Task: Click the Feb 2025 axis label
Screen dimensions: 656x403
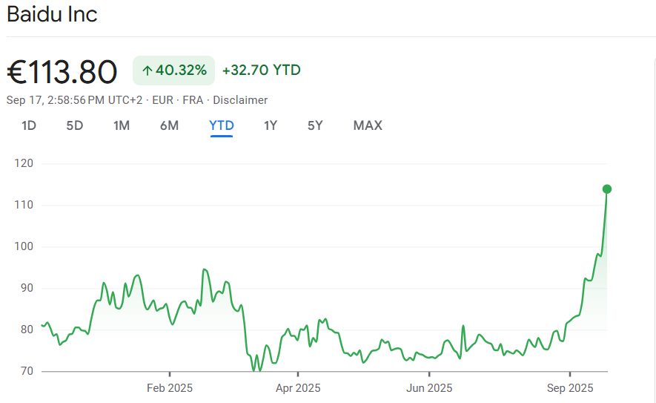Action: 170,387
